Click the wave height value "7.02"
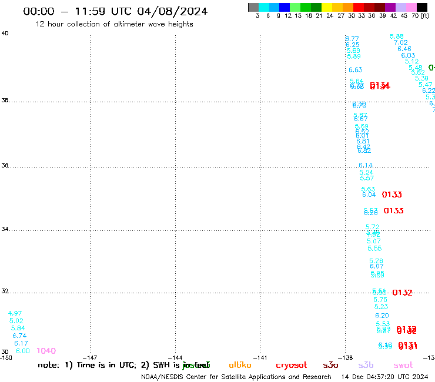 click(401, 43)
